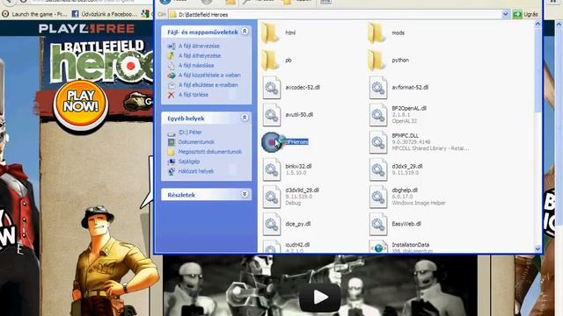Select the BFHeroes application icon

[272, 142]
